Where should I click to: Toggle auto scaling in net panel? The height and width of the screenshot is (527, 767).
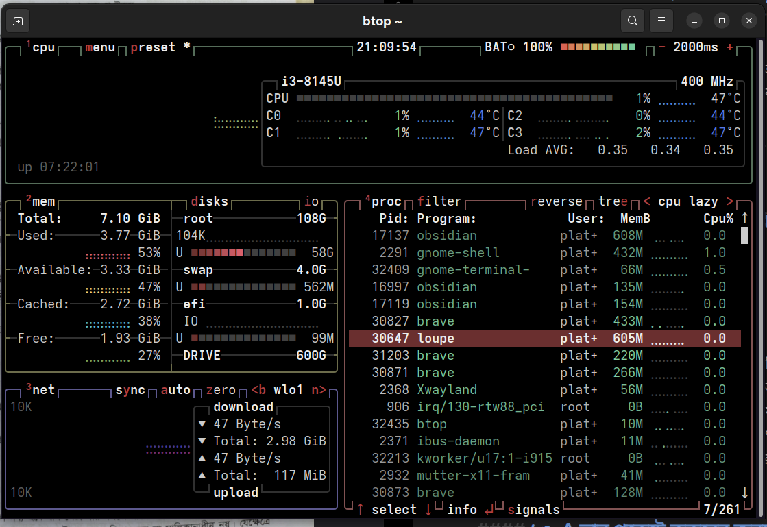click(x=175, y=390)
